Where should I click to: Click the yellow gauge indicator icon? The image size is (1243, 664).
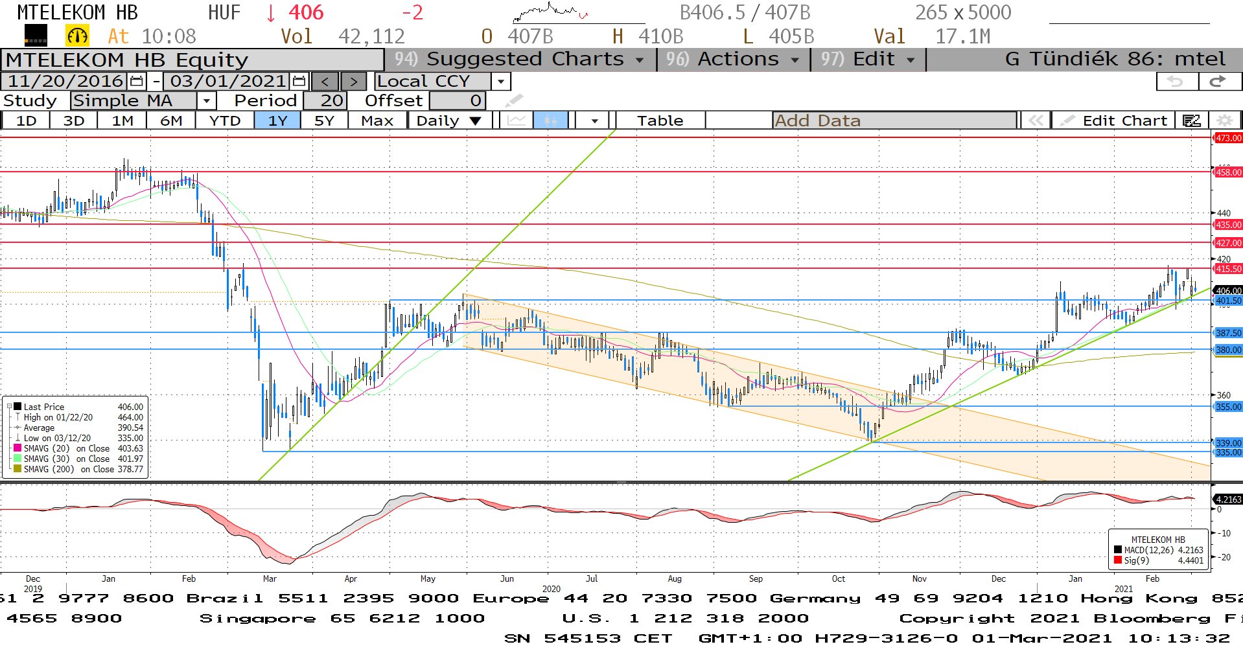click(x=78, y=36)
